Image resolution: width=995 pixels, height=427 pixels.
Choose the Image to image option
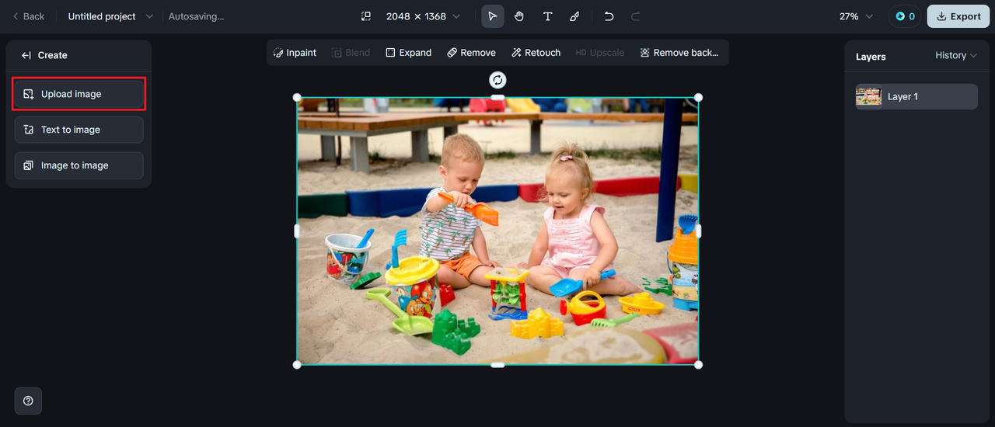(79, 165)
